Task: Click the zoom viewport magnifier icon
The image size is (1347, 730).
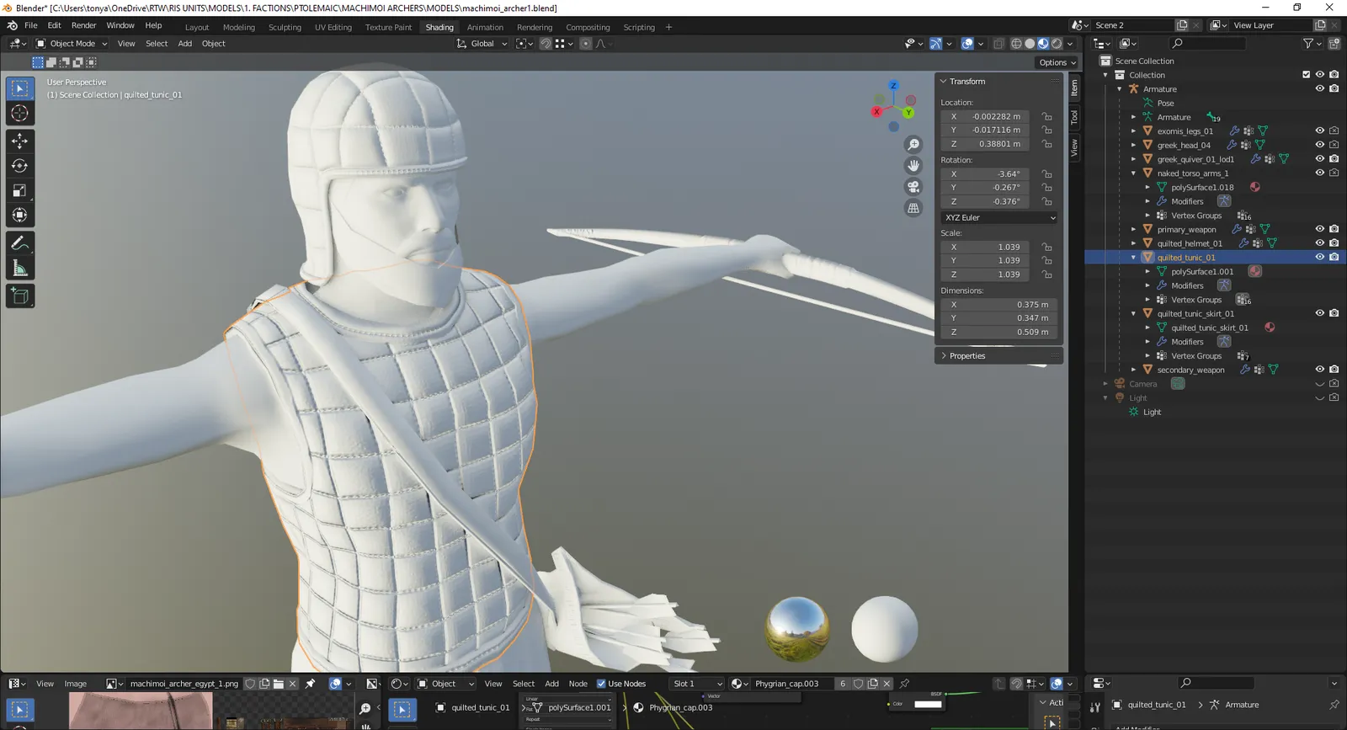Action: coord(913,145)
